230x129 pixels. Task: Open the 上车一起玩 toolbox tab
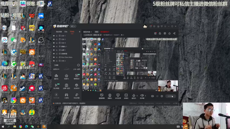point(76,69)
